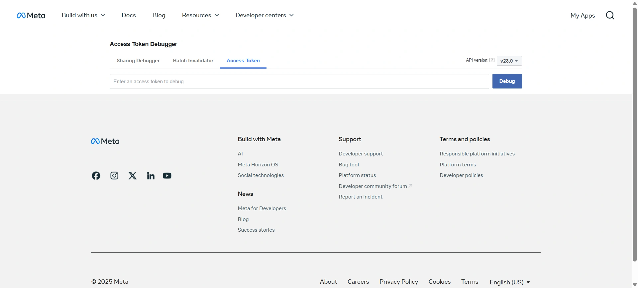638x288 pixels.
Task: Click the Terms and policies heading
Action: click(x=465, y=139)
